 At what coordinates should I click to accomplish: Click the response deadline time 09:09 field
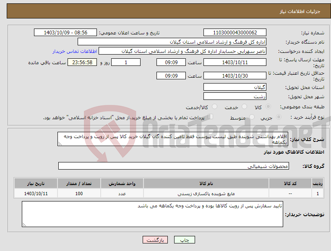(x=171, y=62)
